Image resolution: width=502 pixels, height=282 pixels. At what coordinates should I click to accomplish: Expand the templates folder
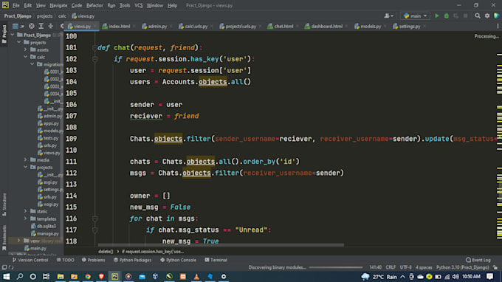[26, 219]
